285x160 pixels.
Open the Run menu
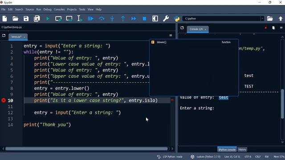(39, 9)
